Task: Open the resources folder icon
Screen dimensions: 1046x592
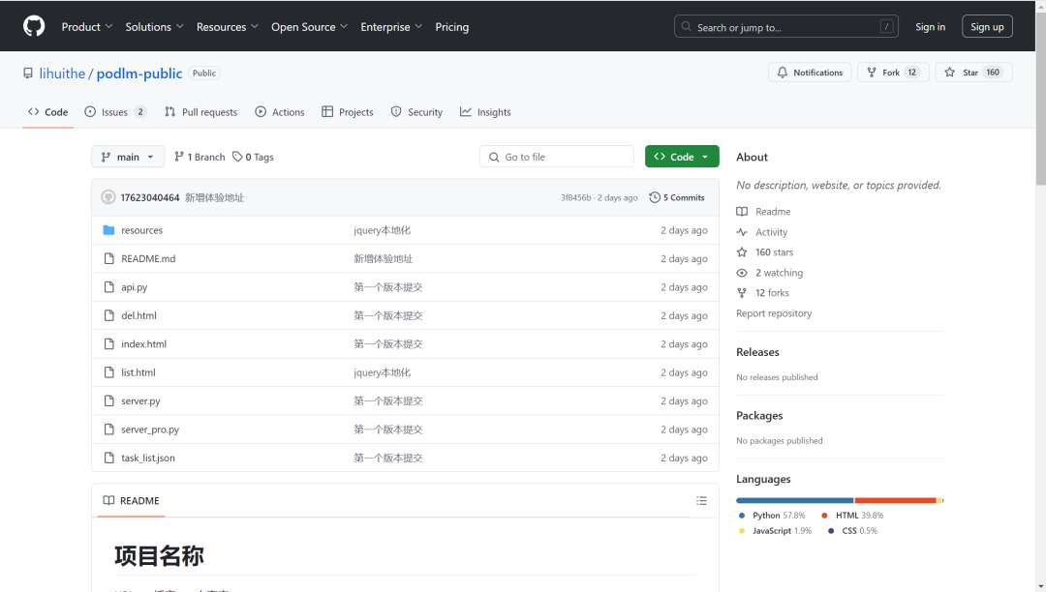Action: pyautogui.click(x=108, y=230)
